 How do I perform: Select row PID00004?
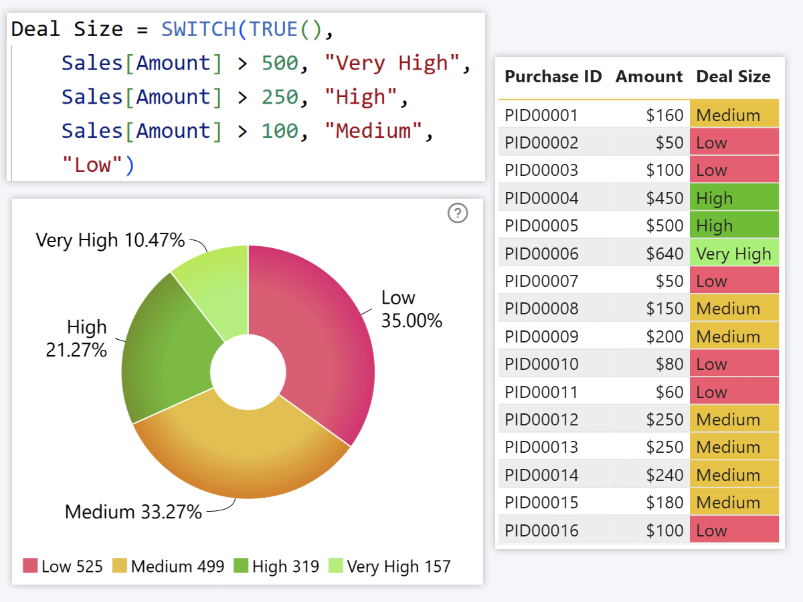(x=639, y=198)
